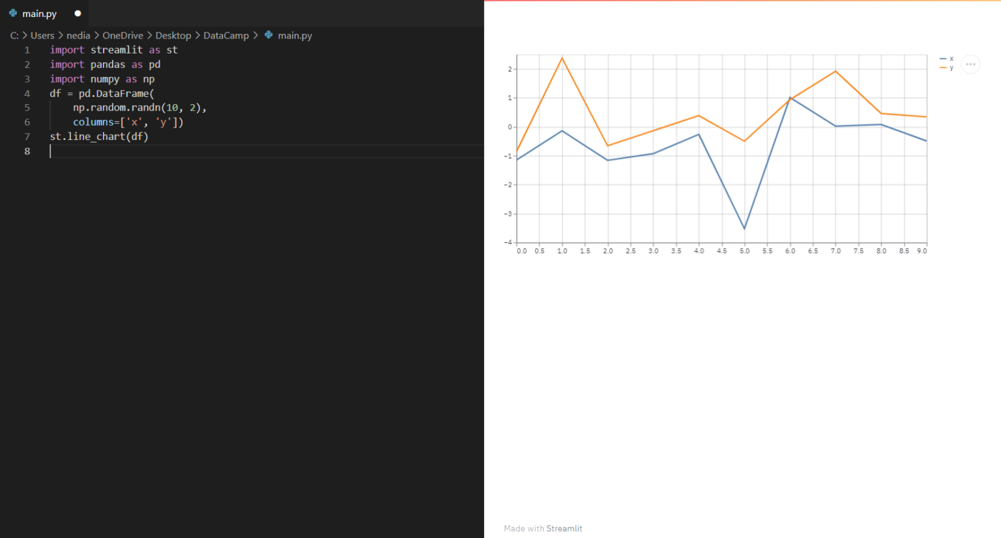Click the unsaved-changes dot on main.py tab
This screenshot has height=538, width=1001.
click(78, 13)
